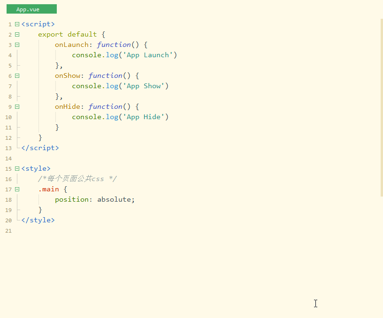The height and width of the screenshot is (318, 383).
Task: Collapse the onHide function at line 9
Action: (x=17, y=106)
